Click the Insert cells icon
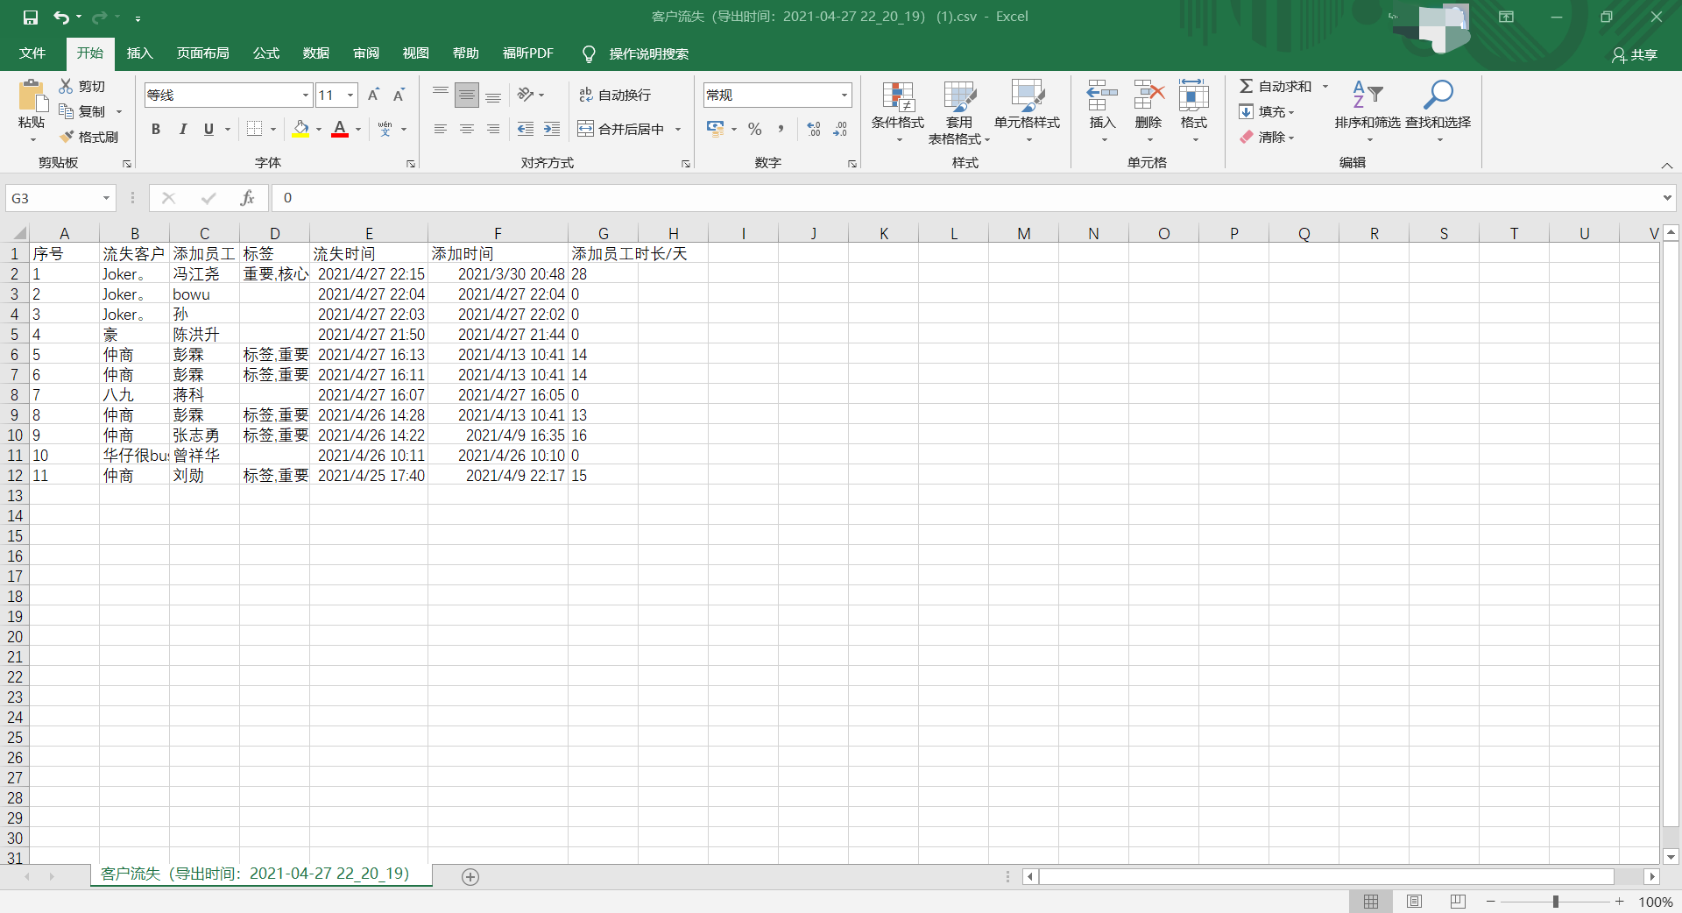The height and width of the screenshot is (913, 1682). click(x=1102, y=95)
